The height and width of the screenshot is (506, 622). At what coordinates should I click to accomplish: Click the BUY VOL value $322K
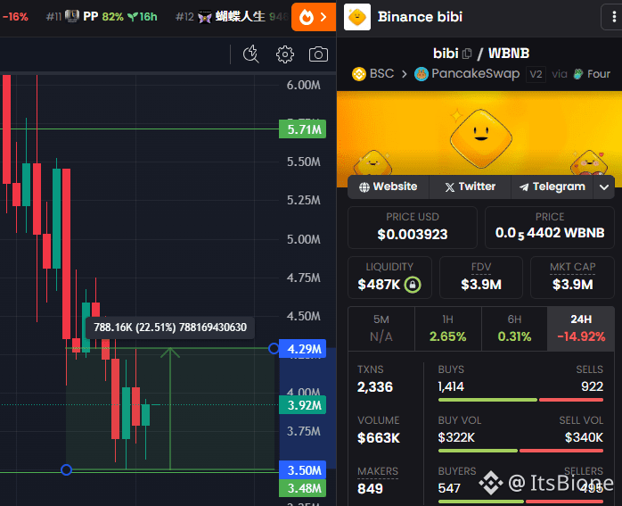coord(456,437)
